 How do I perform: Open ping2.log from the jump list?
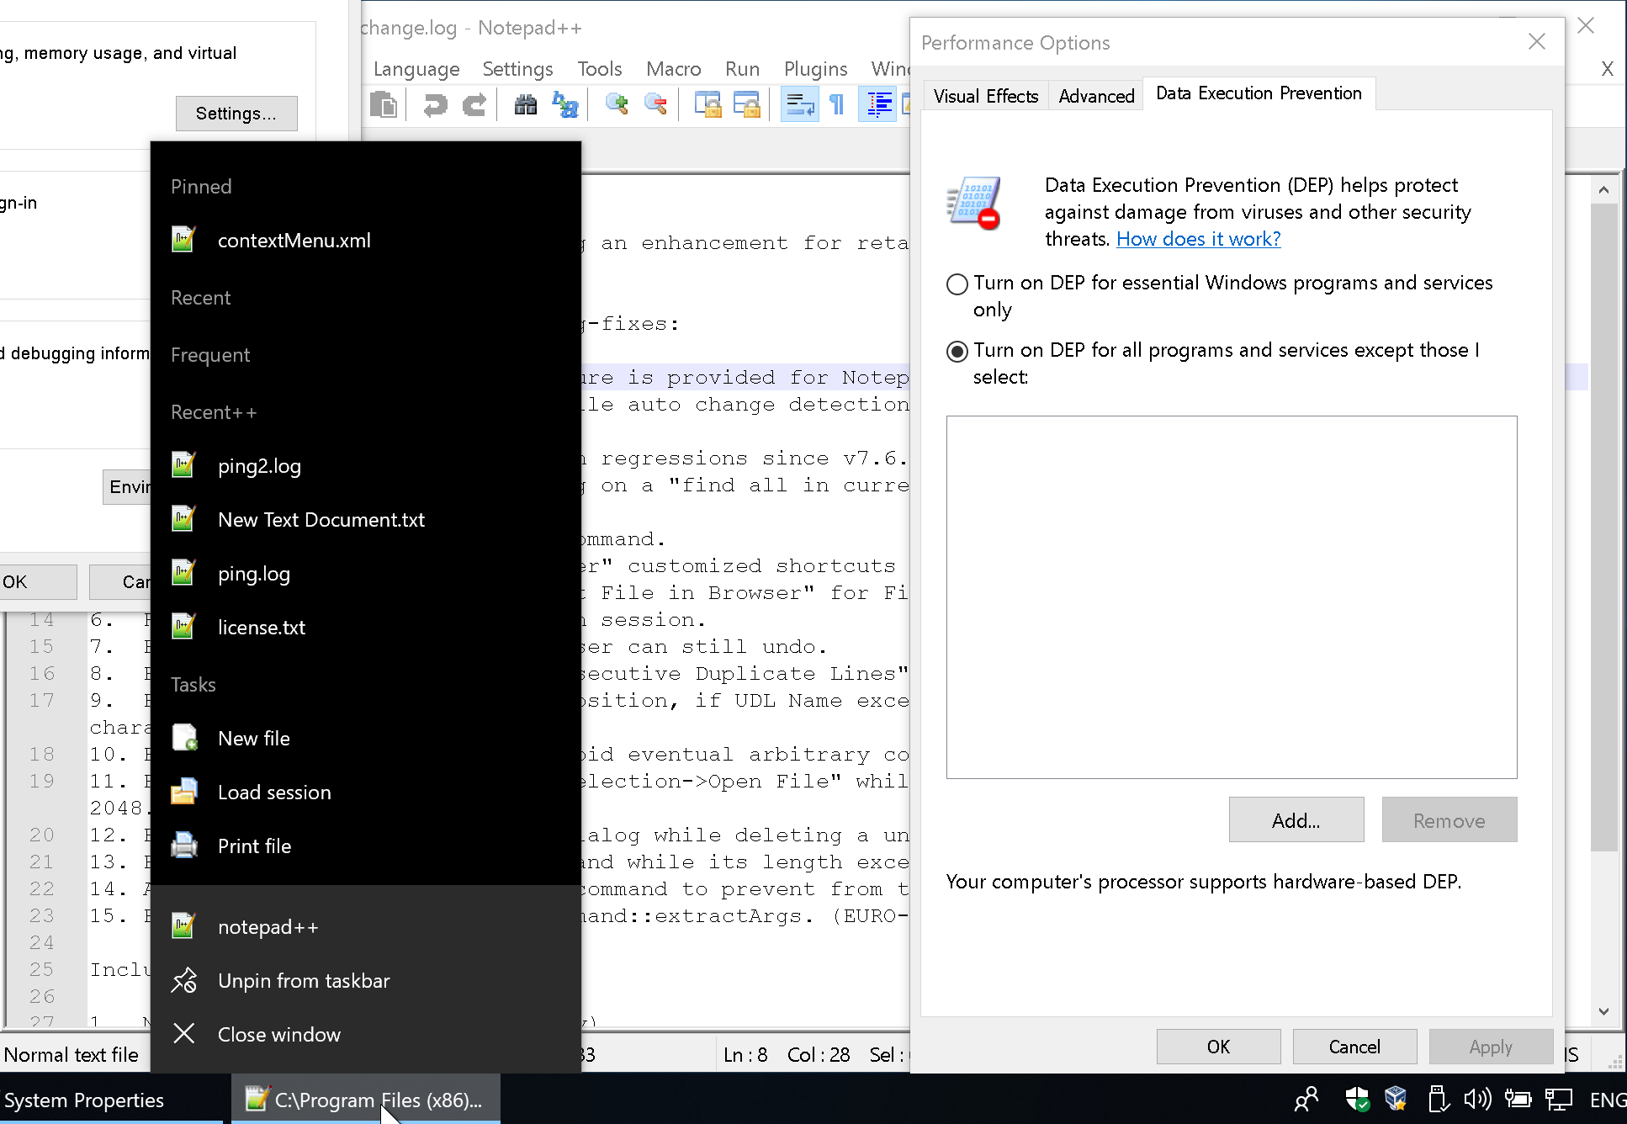click(x=259, y=466)
